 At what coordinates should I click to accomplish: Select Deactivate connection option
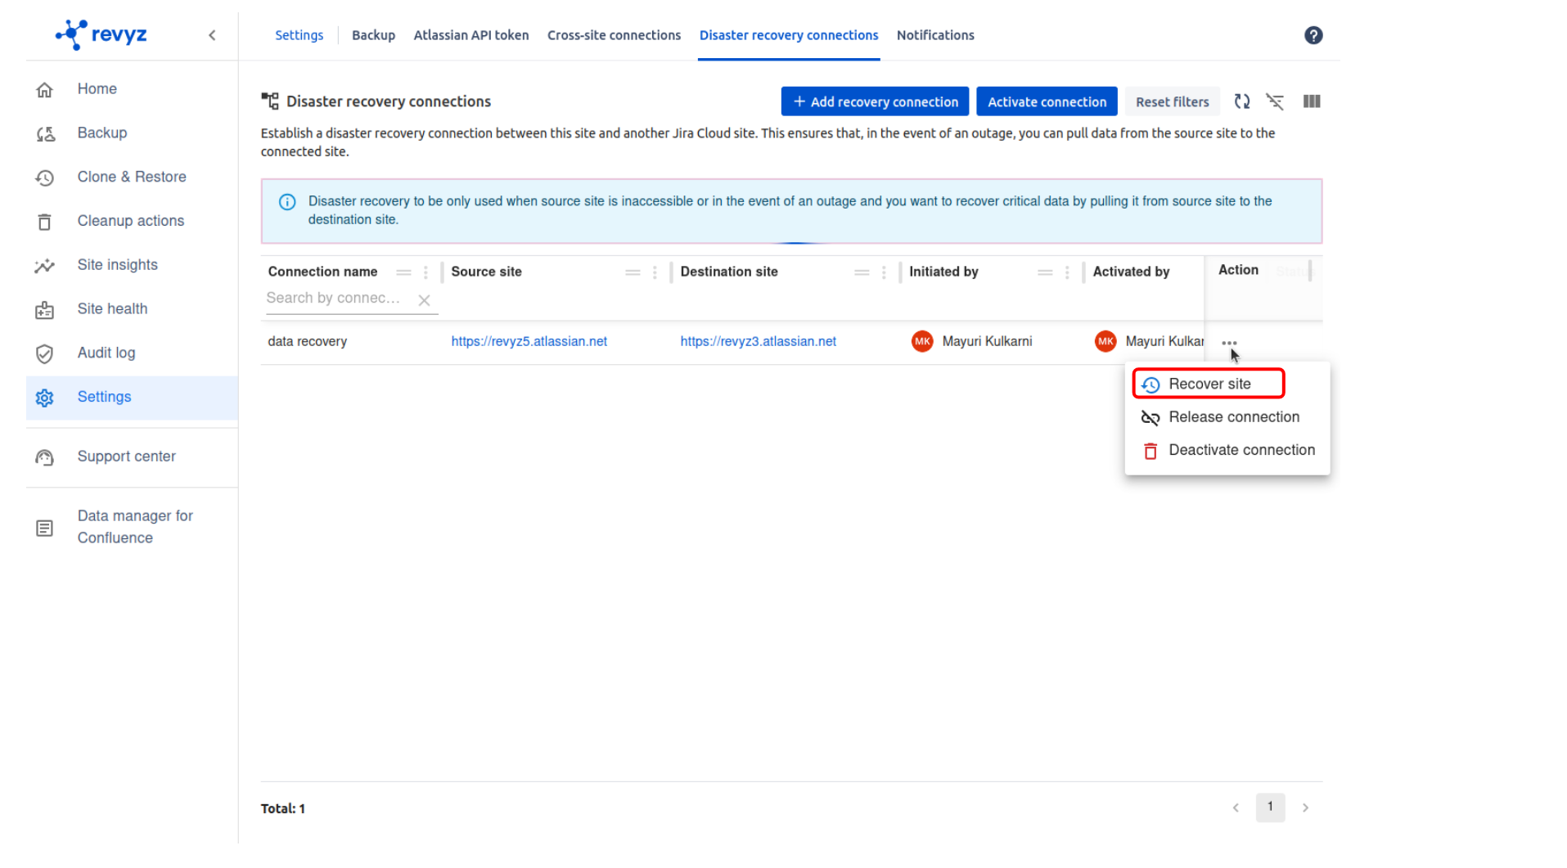[1241, 450]
